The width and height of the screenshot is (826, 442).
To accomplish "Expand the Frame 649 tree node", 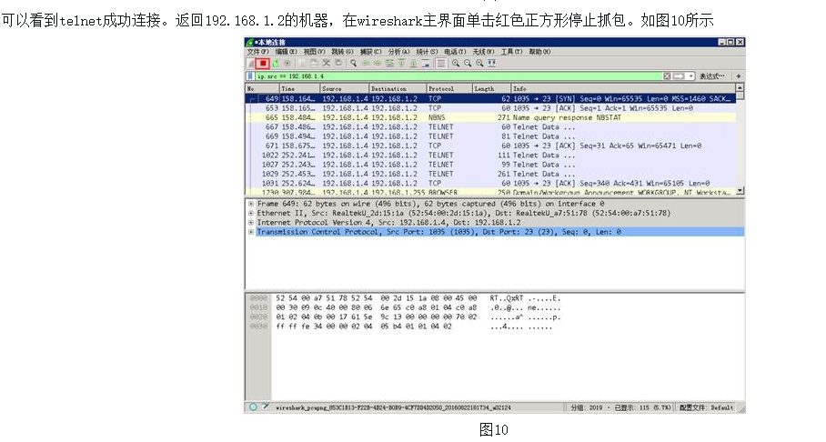I will (251, 204).
